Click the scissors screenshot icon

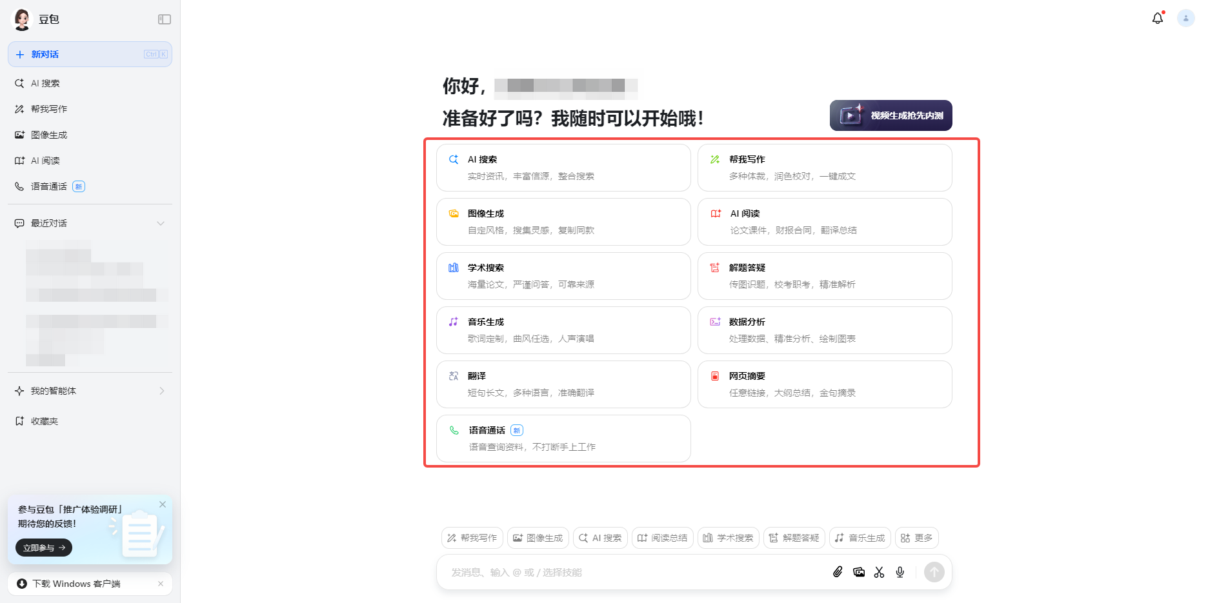[879, 572]
